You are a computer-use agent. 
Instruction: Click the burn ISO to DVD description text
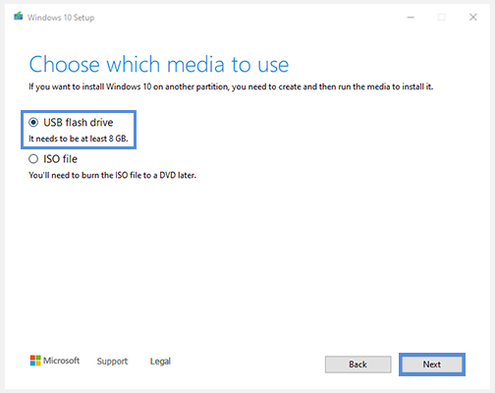click(112, 175)
